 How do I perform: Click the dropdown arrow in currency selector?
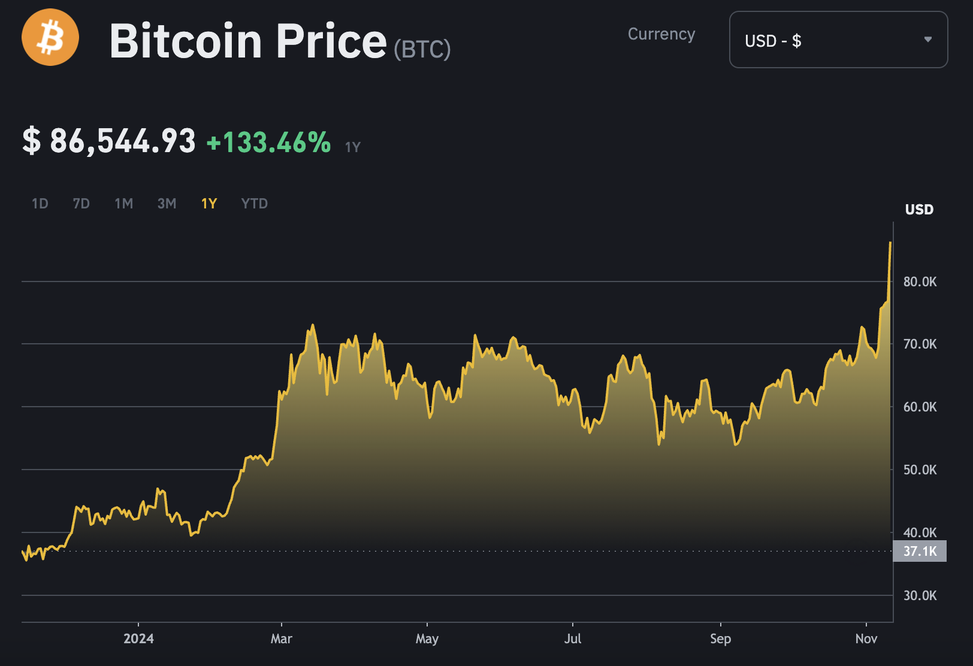(927, 40)
